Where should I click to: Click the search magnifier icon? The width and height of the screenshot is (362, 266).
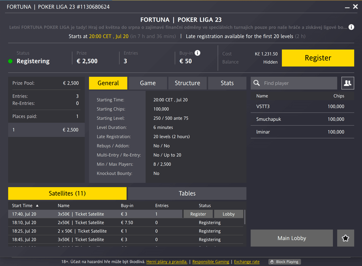point(257,83)
